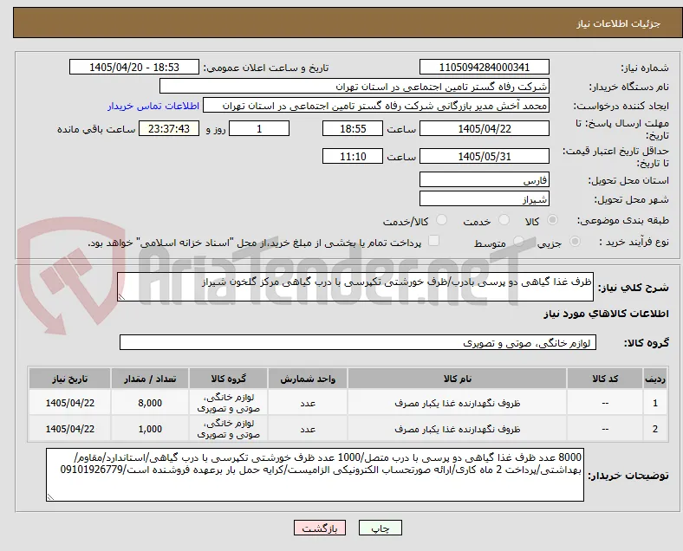Screen dimensions: 683x551
Task: Select the متوسط purchase type radio
Action: click(x=518, y=242)
